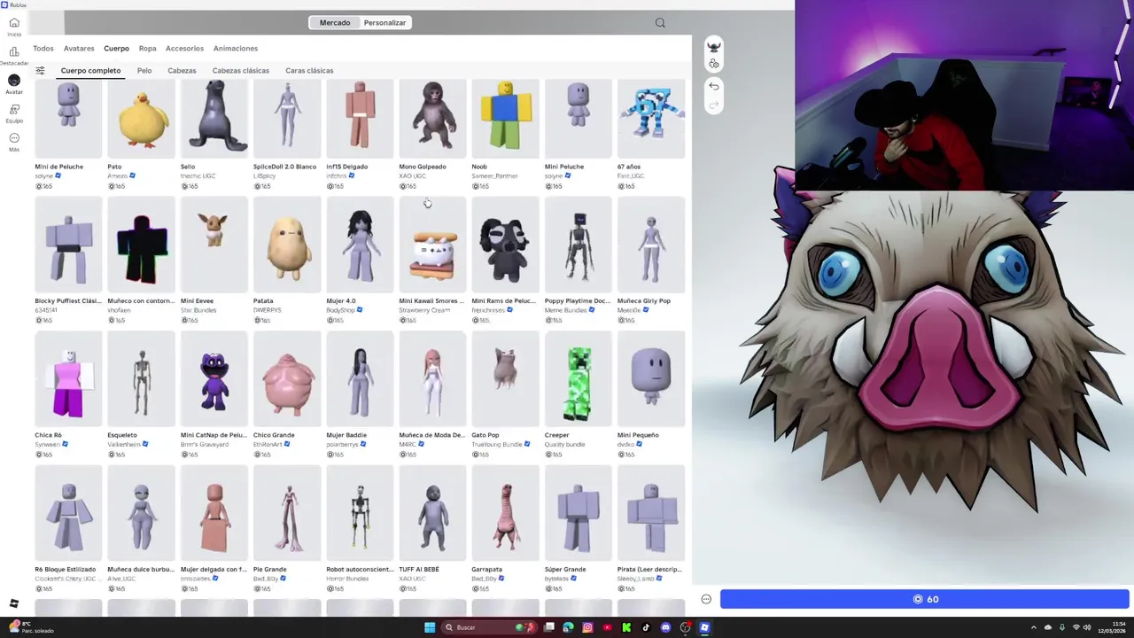The image size is (1134, 638).
Task: Select the Noob bundle thumbnail
Action: pyautogui.click(x=505, y=118)
